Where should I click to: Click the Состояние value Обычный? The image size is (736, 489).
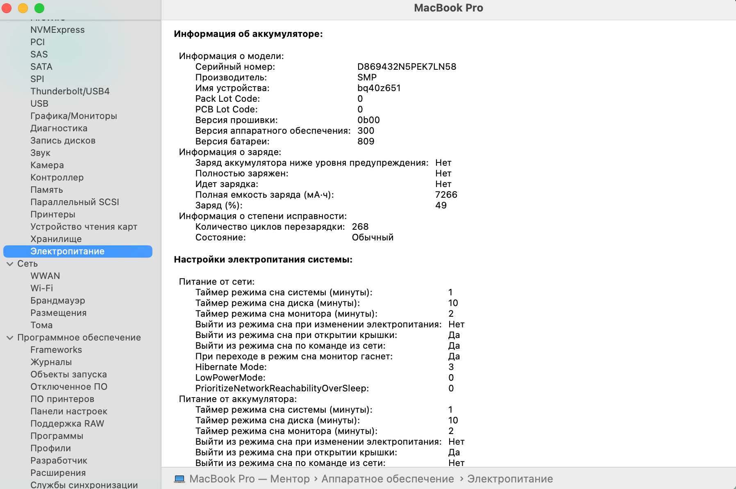point(373,238)
